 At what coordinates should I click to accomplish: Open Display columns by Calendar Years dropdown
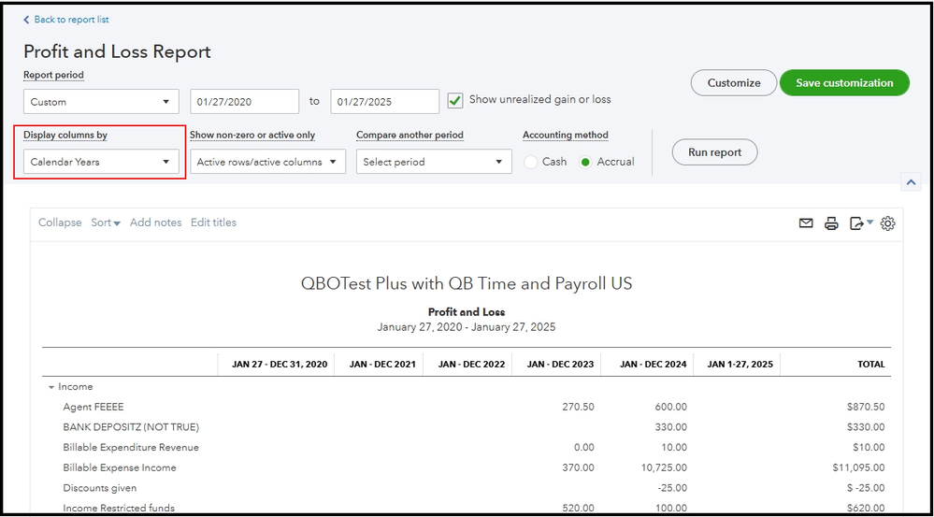101,162
